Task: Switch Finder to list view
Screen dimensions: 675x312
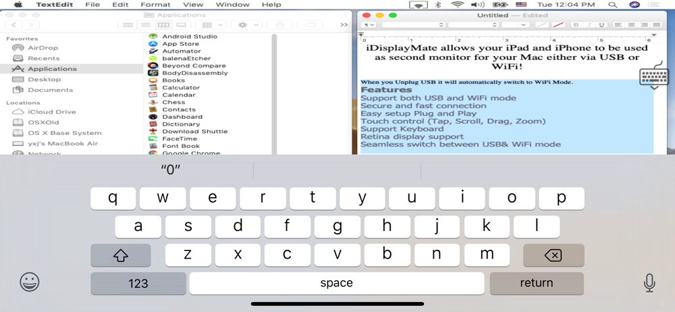Action: pyautogui.click(x=146, y=25)
